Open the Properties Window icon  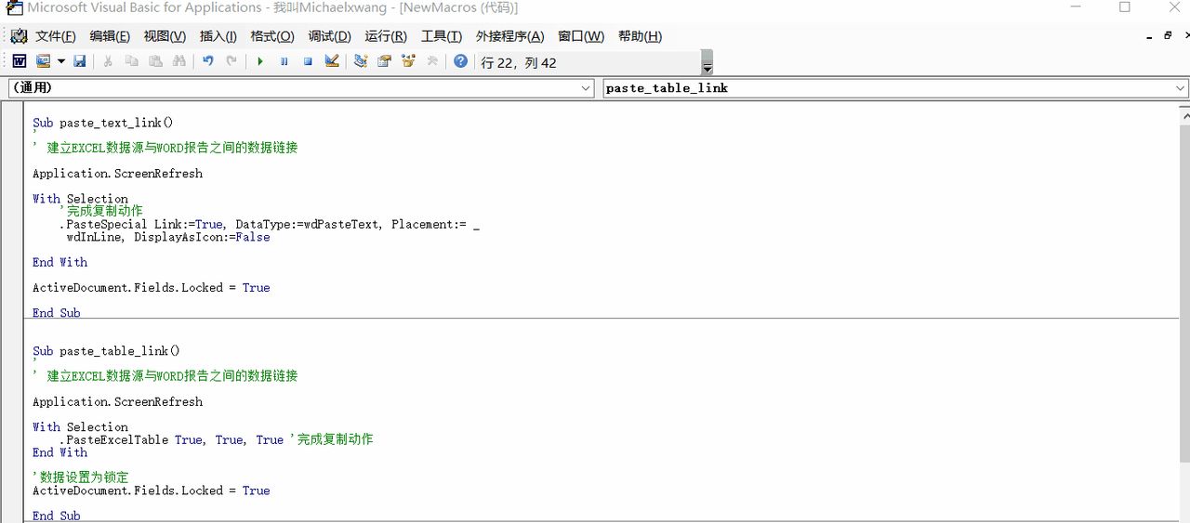[x=384, y=61]
